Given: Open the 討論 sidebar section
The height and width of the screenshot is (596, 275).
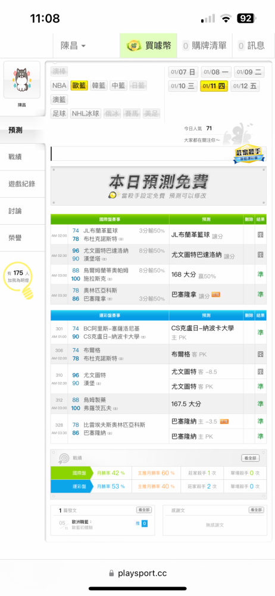Looking at the screenshot, I should (23, 211).
